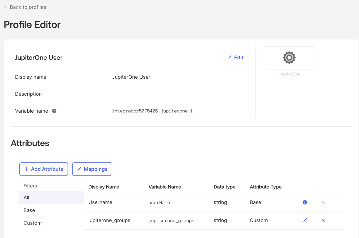Click the Attributes section heading
This screenshot has height=238, width=359.
point(30,143)
